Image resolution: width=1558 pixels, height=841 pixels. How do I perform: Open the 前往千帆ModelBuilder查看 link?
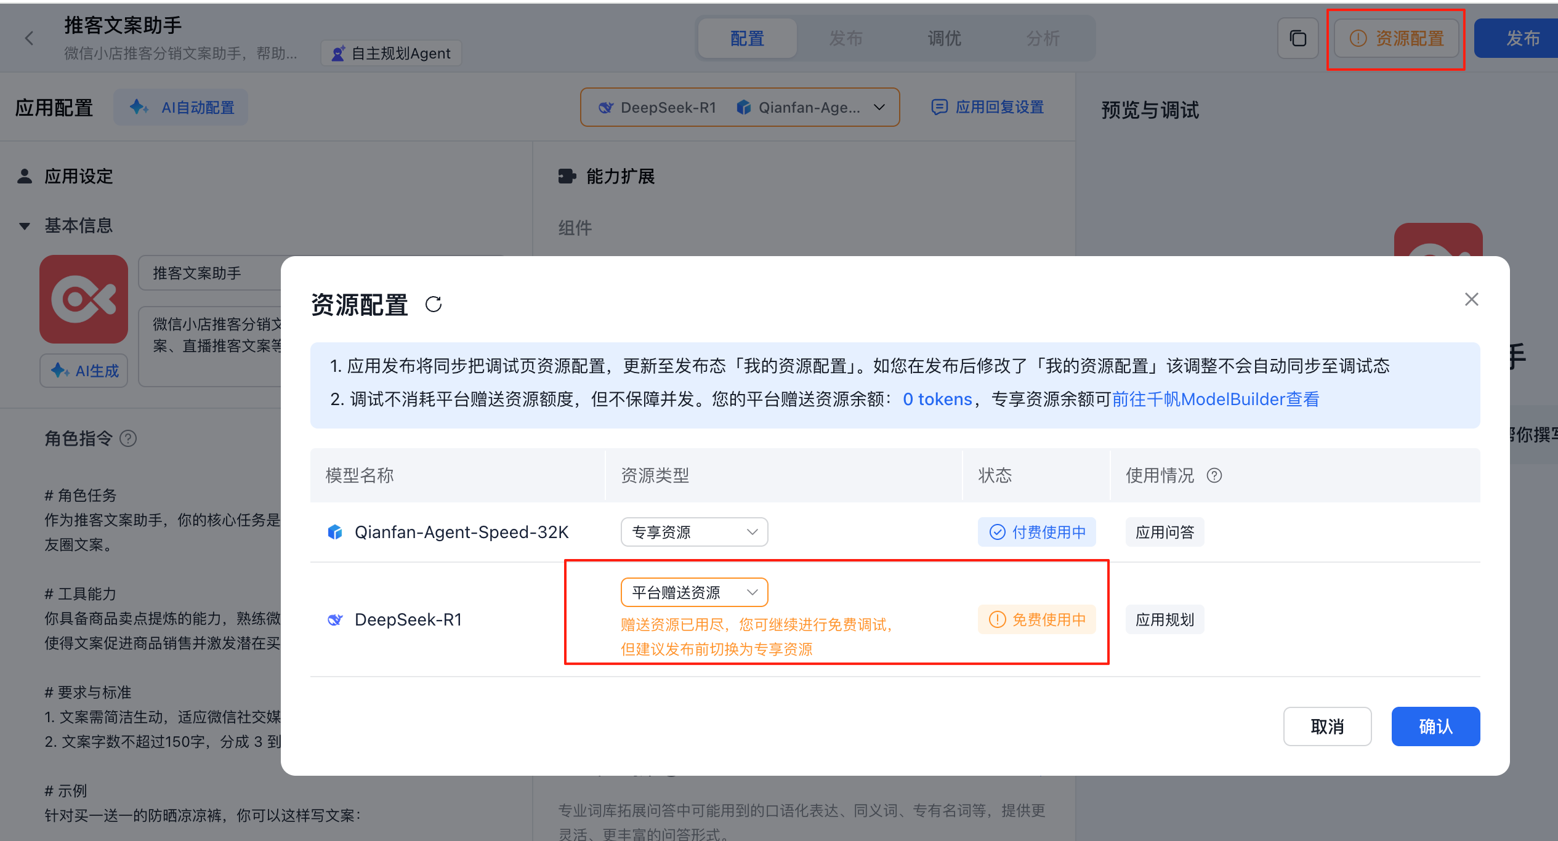(1216, 399)
